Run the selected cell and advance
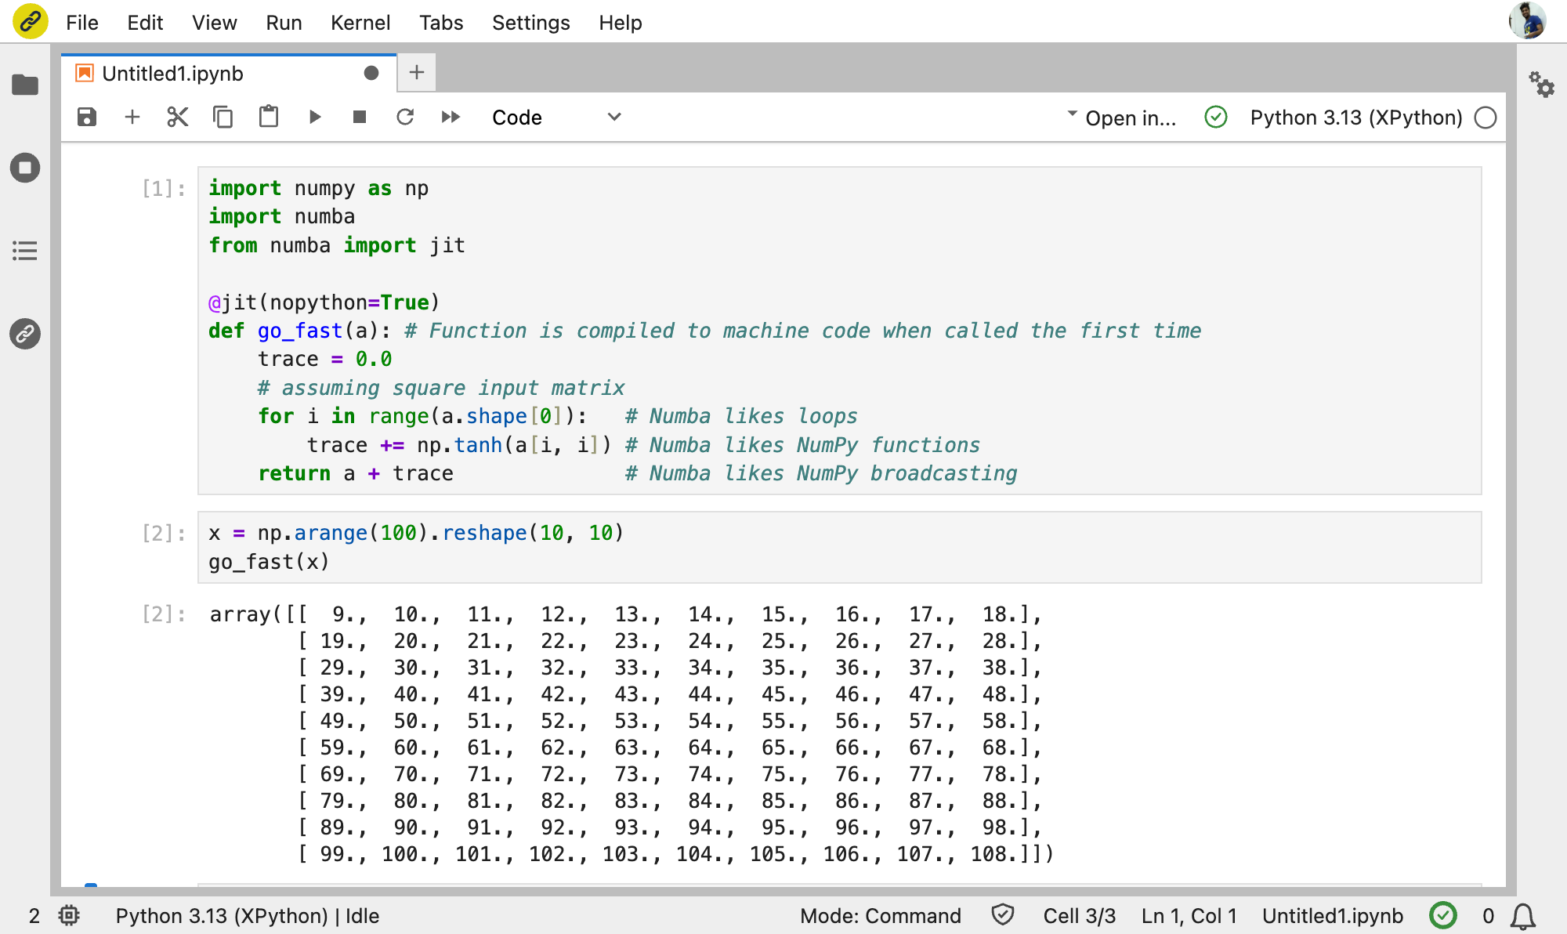This screenshot has height=934, width=1567. pos(314,118)
